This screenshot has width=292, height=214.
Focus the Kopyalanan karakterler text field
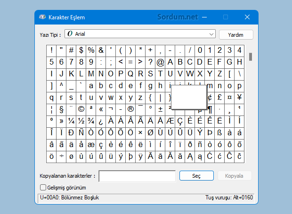click(137, 176)
